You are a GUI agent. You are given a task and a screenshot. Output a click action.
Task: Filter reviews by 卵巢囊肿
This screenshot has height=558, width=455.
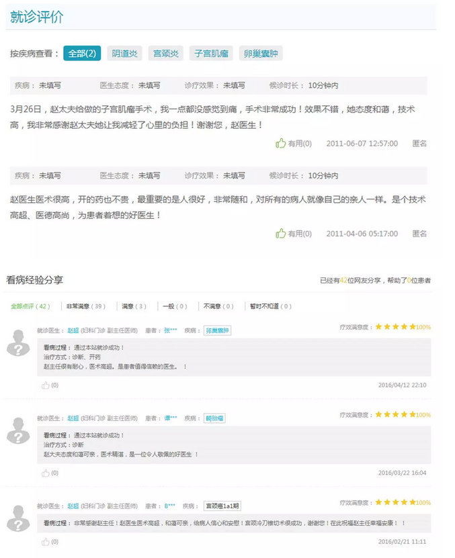pyautogui.click(x=261, y=53)
